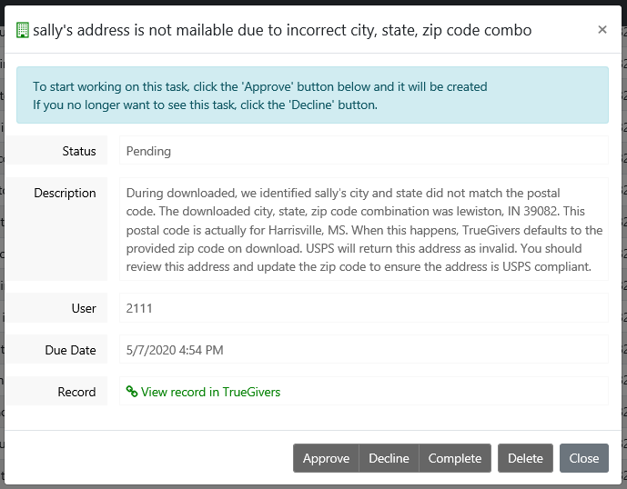The height and width of the screenshot is (489, 627).
Task: Click the Description label
Action: 65,193
